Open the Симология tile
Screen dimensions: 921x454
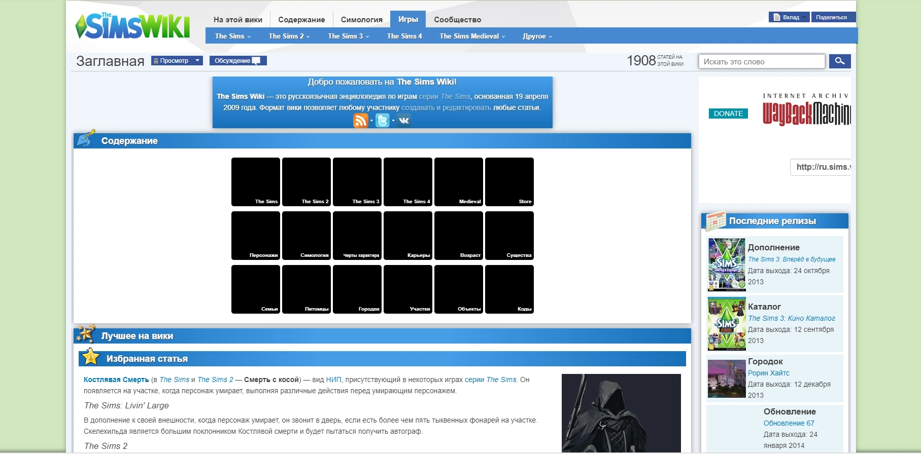(x=306, y=236)
